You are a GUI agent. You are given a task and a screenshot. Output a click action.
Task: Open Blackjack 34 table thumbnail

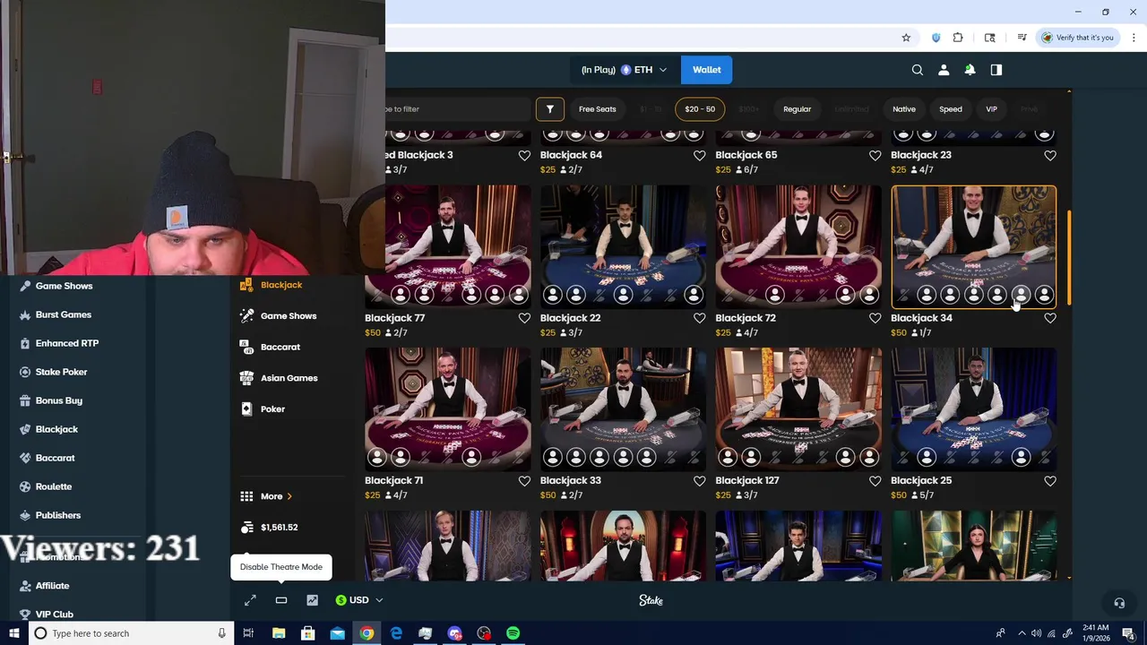[x=974, y=246]
